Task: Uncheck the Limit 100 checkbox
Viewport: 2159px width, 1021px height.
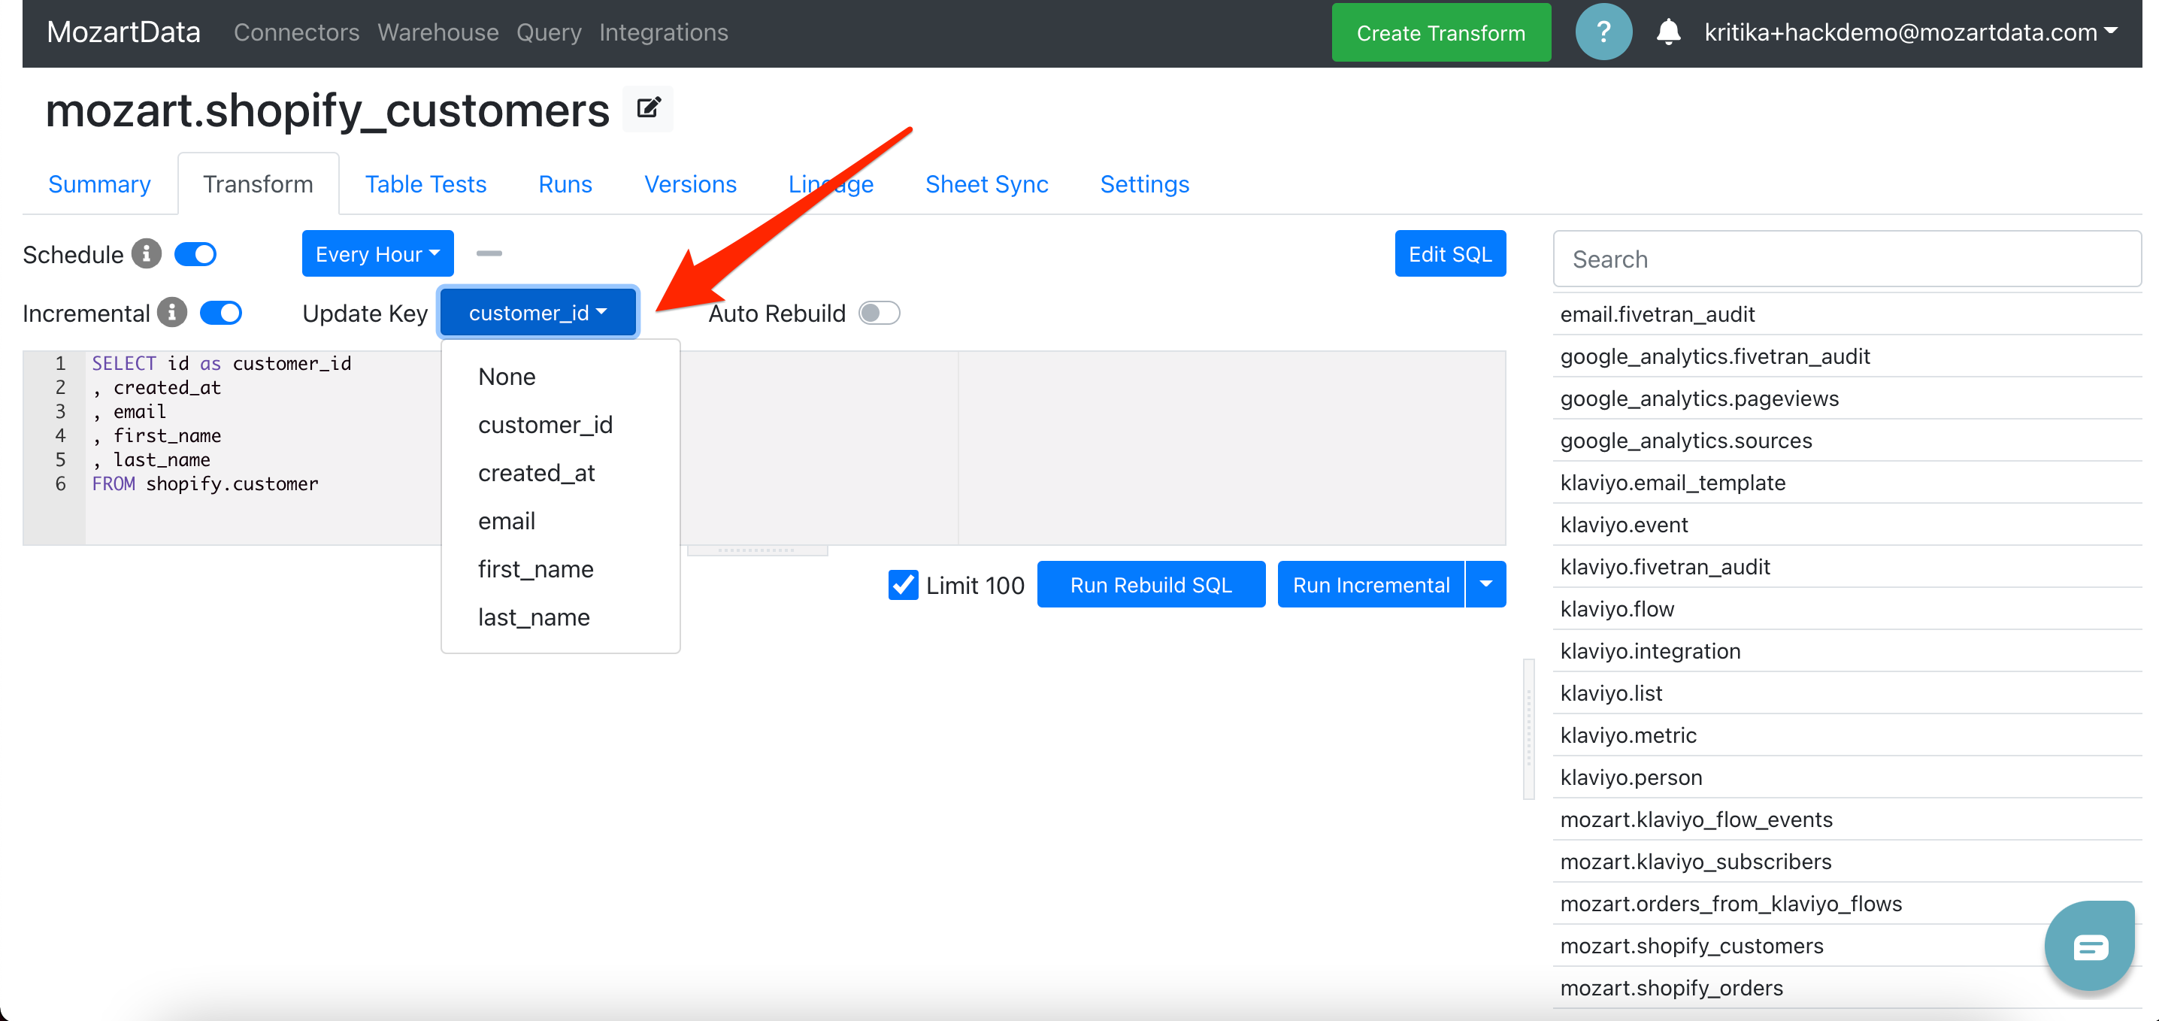Action: click(x=903, y=584)
